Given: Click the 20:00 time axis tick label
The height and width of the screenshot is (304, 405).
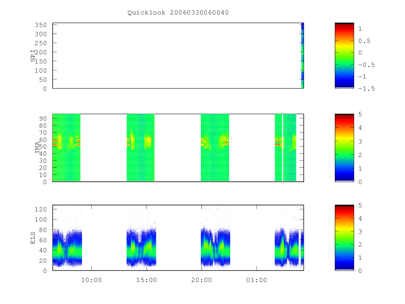Looking at the screenshot, I should (x=201, y=280).
